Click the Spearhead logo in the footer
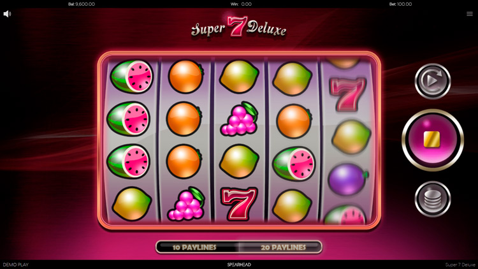This screenshot has width=478, height=269. pyautogui.click(x=239, y=265)
